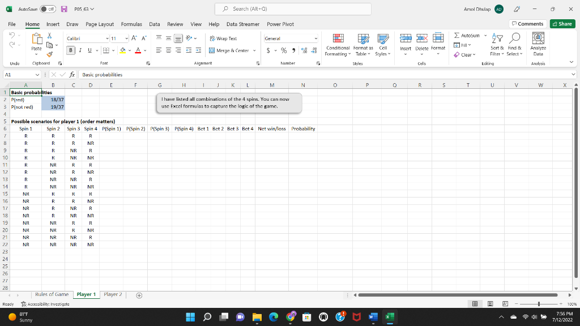Toggle Underline formatting
580x326 pixels.
coord(89,50)
